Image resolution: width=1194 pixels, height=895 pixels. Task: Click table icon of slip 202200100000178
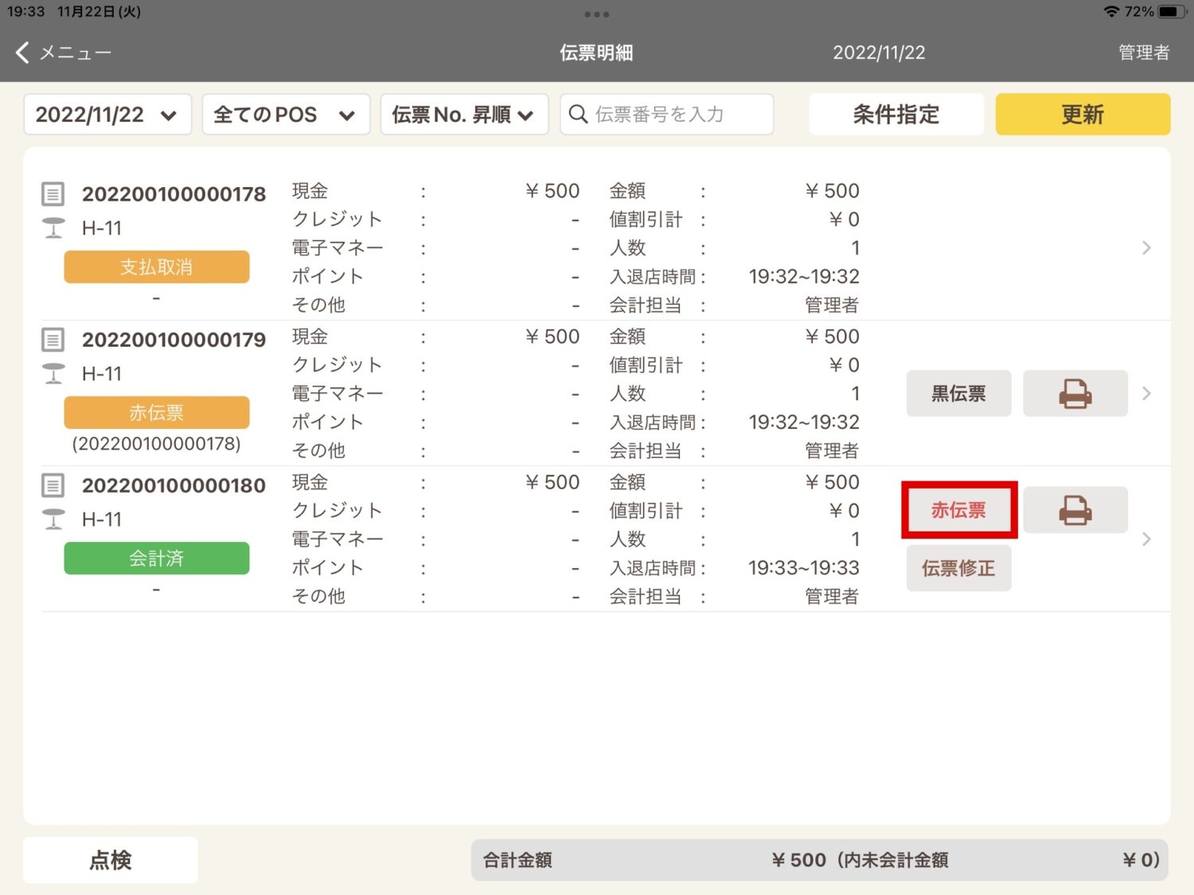53,228
